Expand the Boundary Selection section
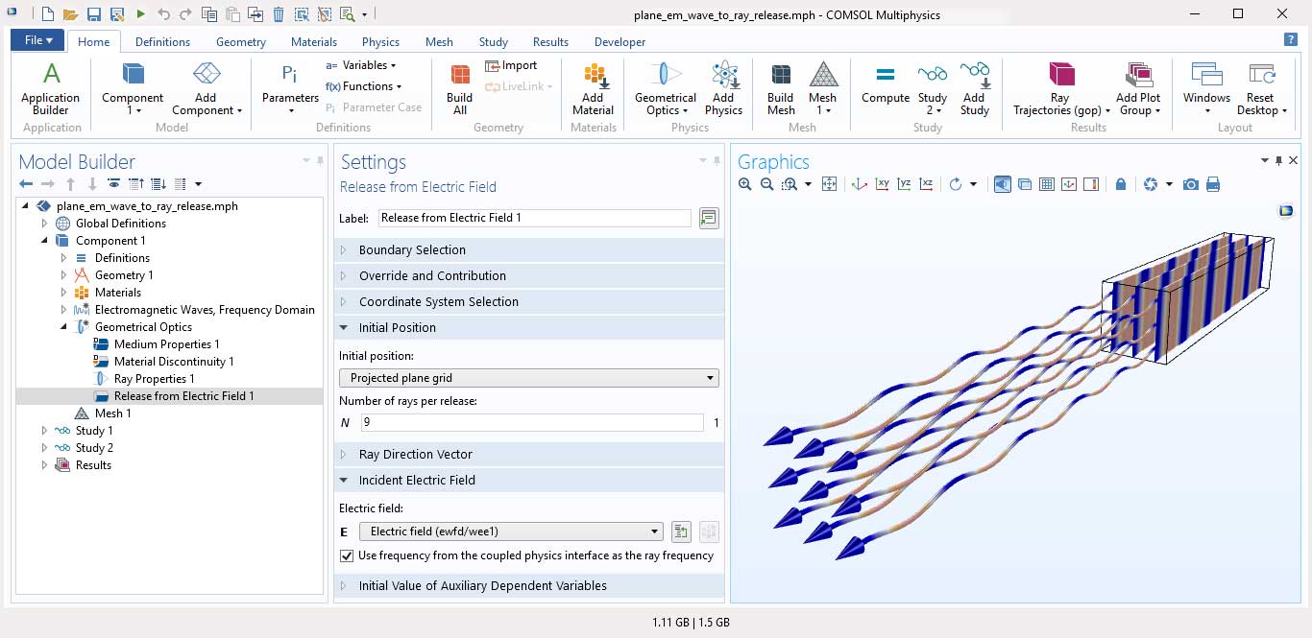The image size is (1312, 638). coord(412,249)
